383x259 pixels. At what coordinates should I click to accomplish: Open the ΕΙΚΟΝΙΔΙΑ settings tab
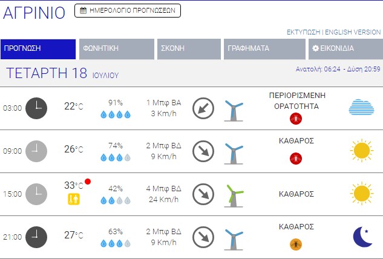click(x=342, y=49)
